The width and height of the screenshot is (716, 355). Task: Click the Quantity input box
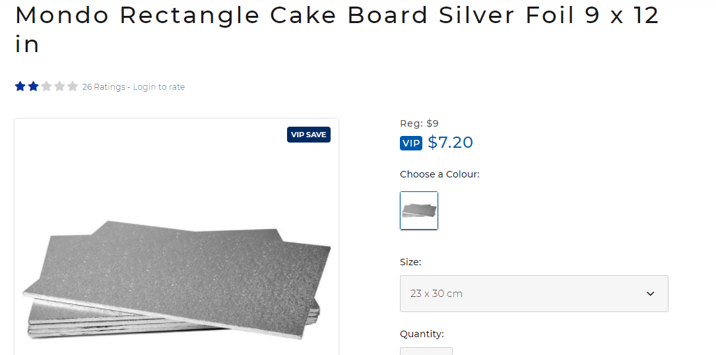click(x=426, y=350)
